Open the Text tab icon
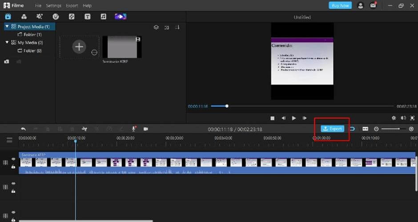The height and width of the screenshot is (222, 418). [x=88, y=16]
